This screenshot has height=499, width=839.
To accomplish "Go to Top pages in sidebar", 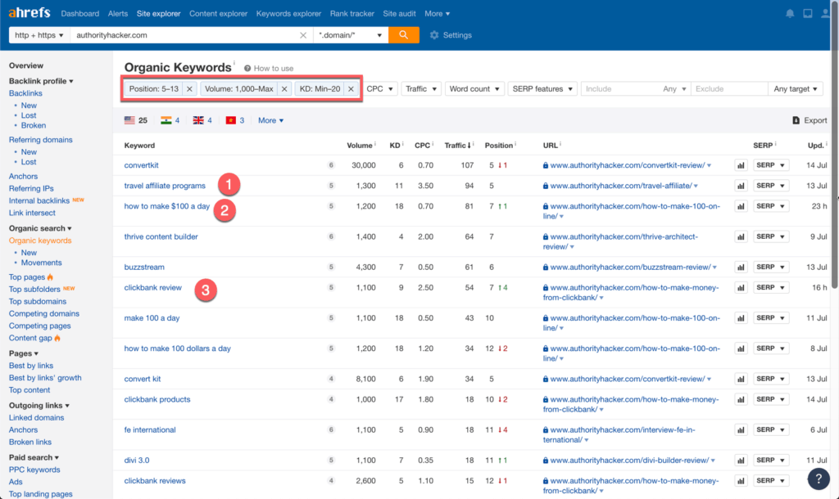I will click(27, 277).
